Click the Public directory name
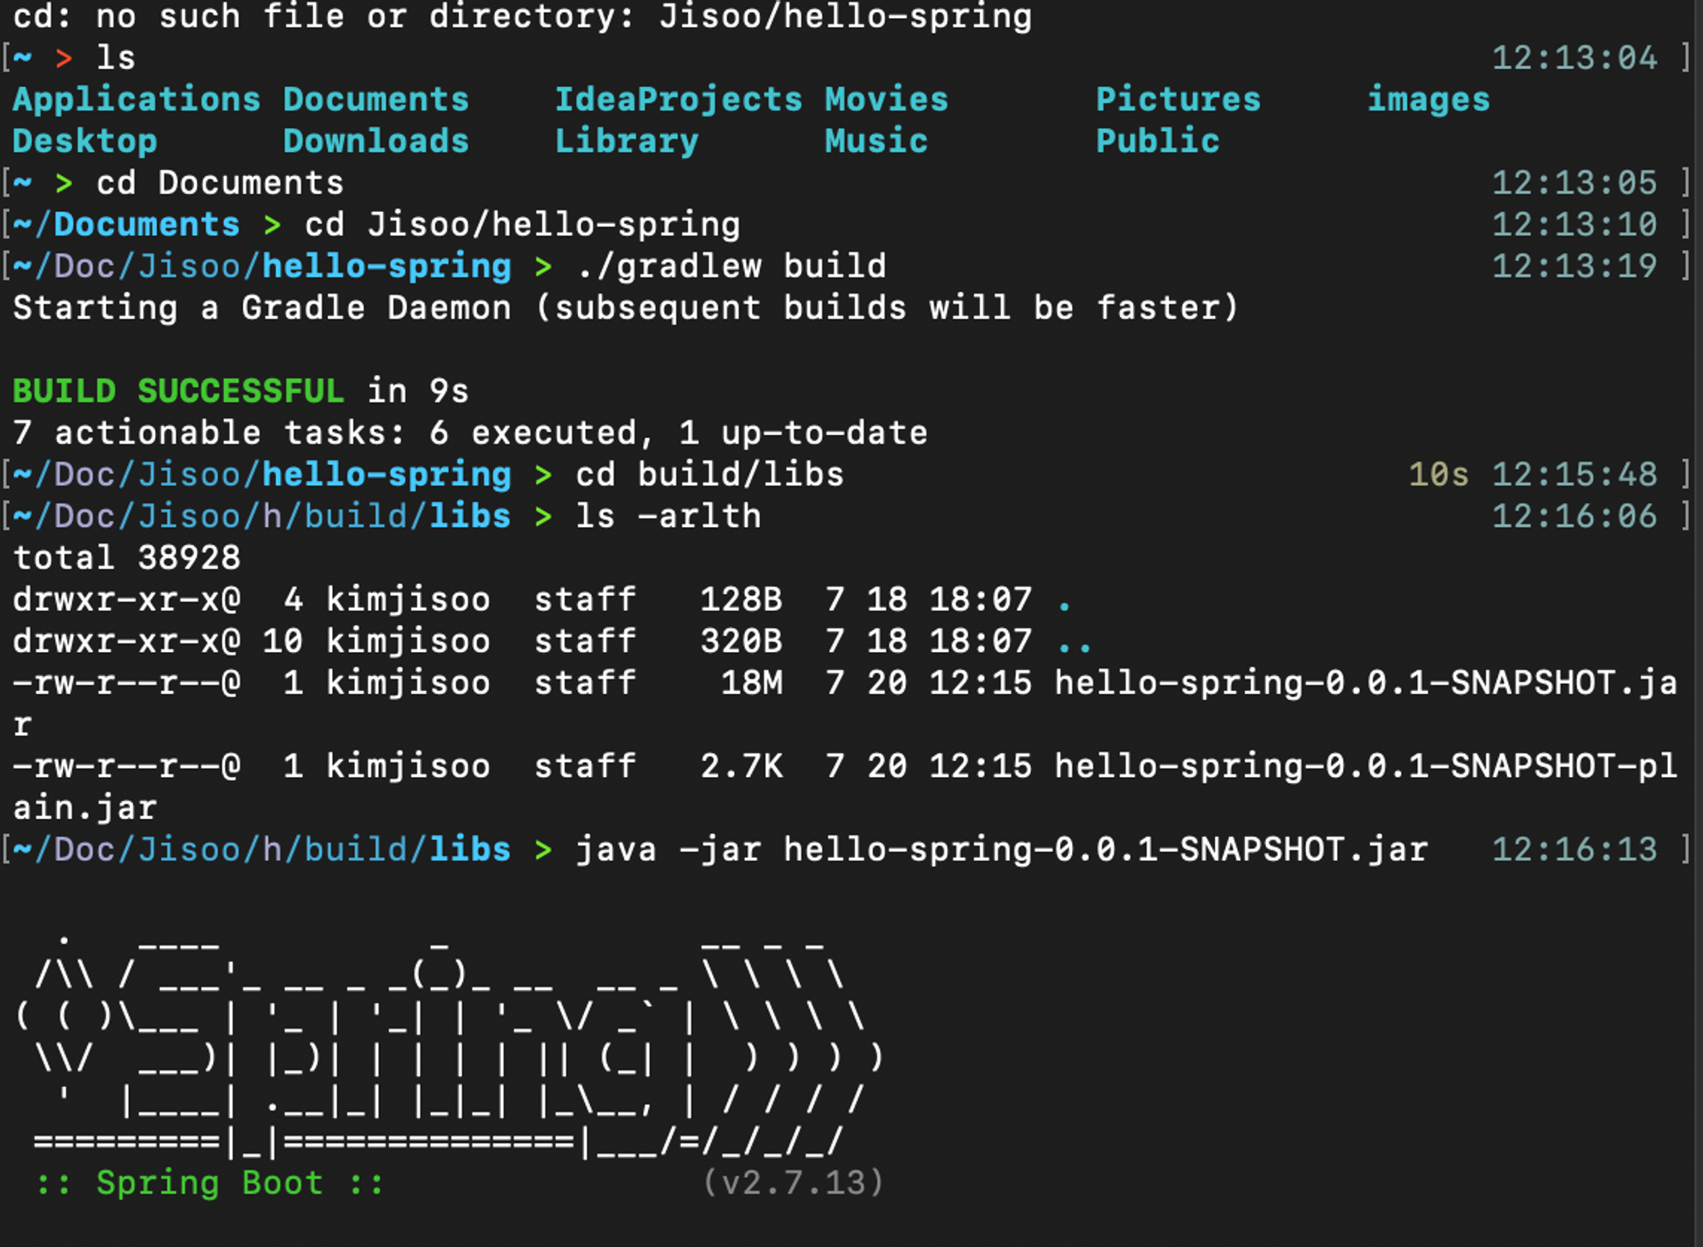 (1157, 141)
